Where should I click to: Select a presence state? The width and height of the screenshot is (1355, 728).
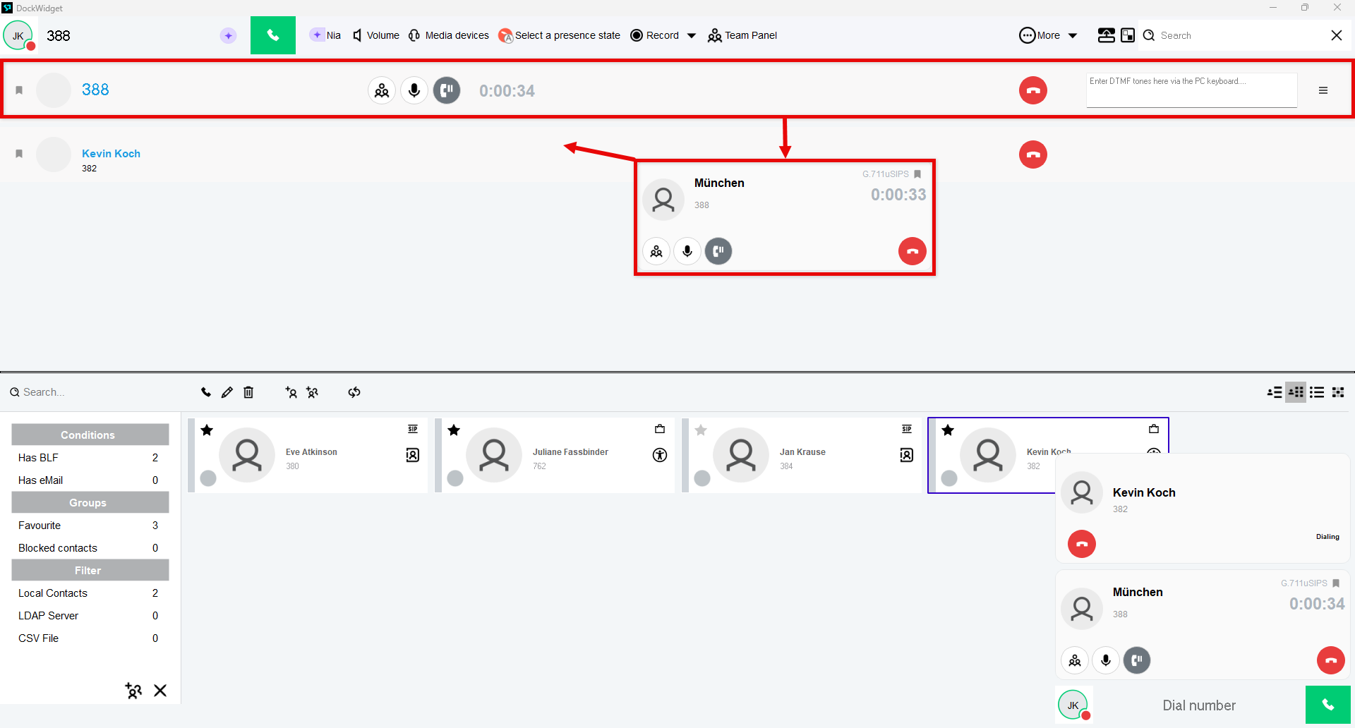(x=559, y=35)
